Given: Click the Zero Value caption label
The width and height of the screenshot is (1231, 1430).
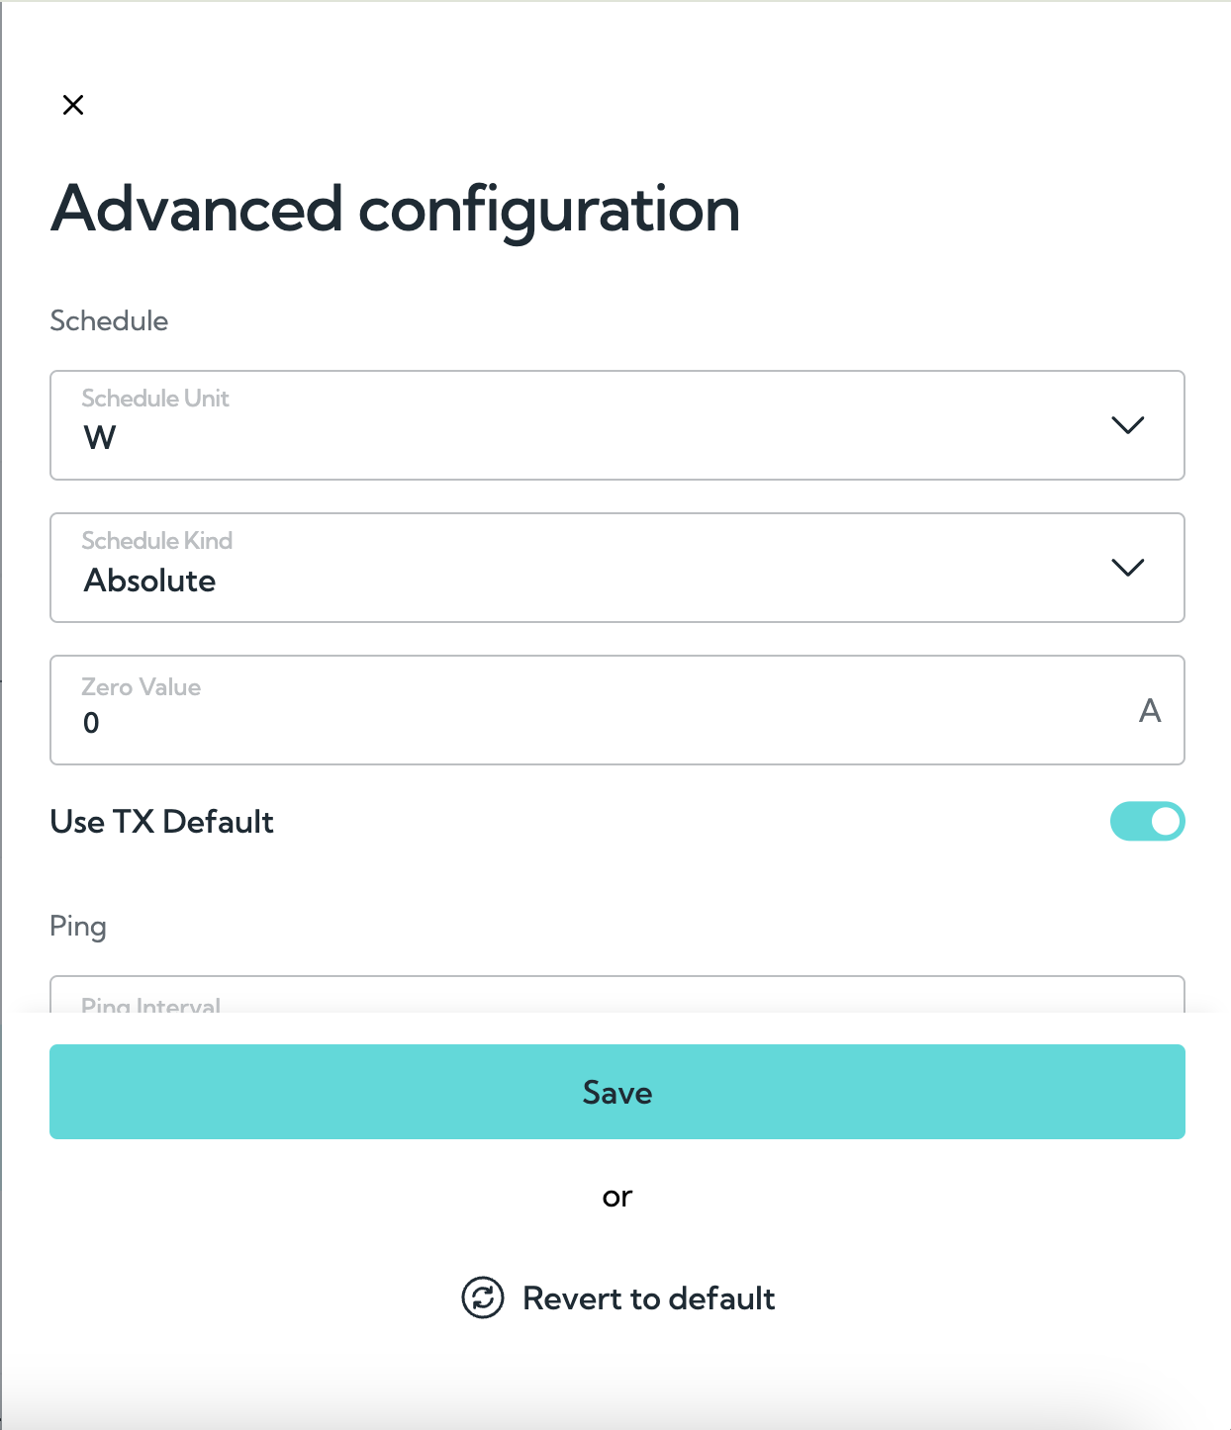Looking at the screenshot, I should (x=142, y=687).
